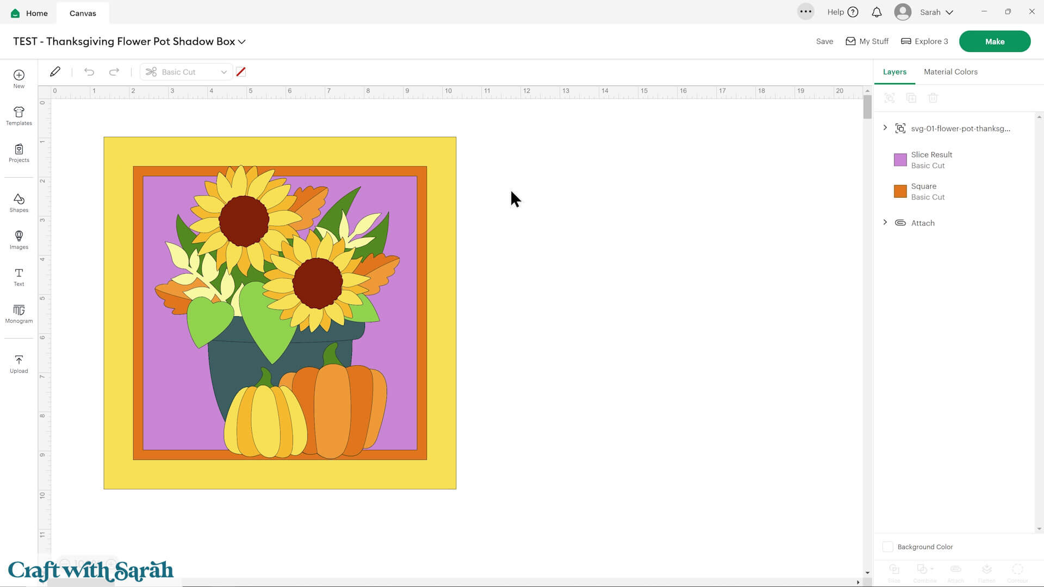Viewport: 1044px width, 587px height.
Task: Expand the Attach layer group
Action: point(885,222)
